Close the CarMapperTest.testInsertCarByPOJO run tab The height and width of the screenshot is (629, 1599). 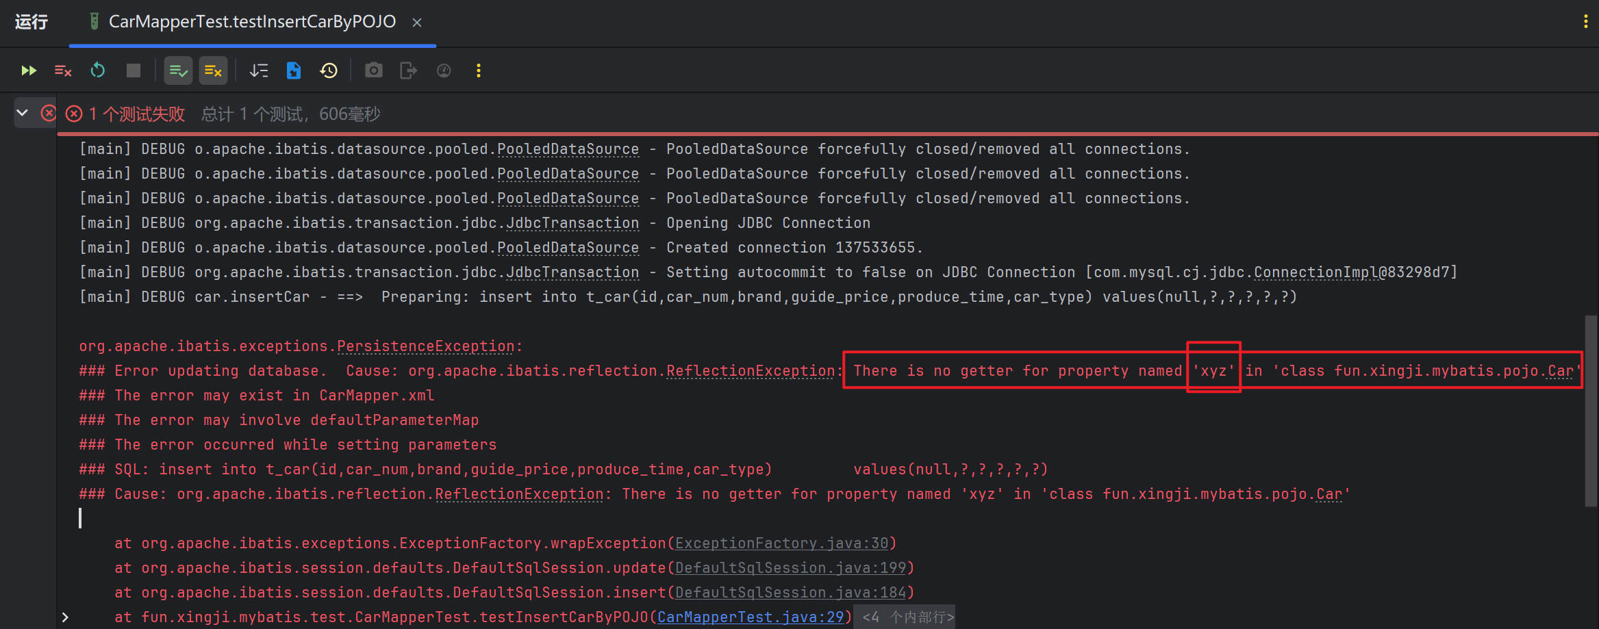[x=416, y=23]
